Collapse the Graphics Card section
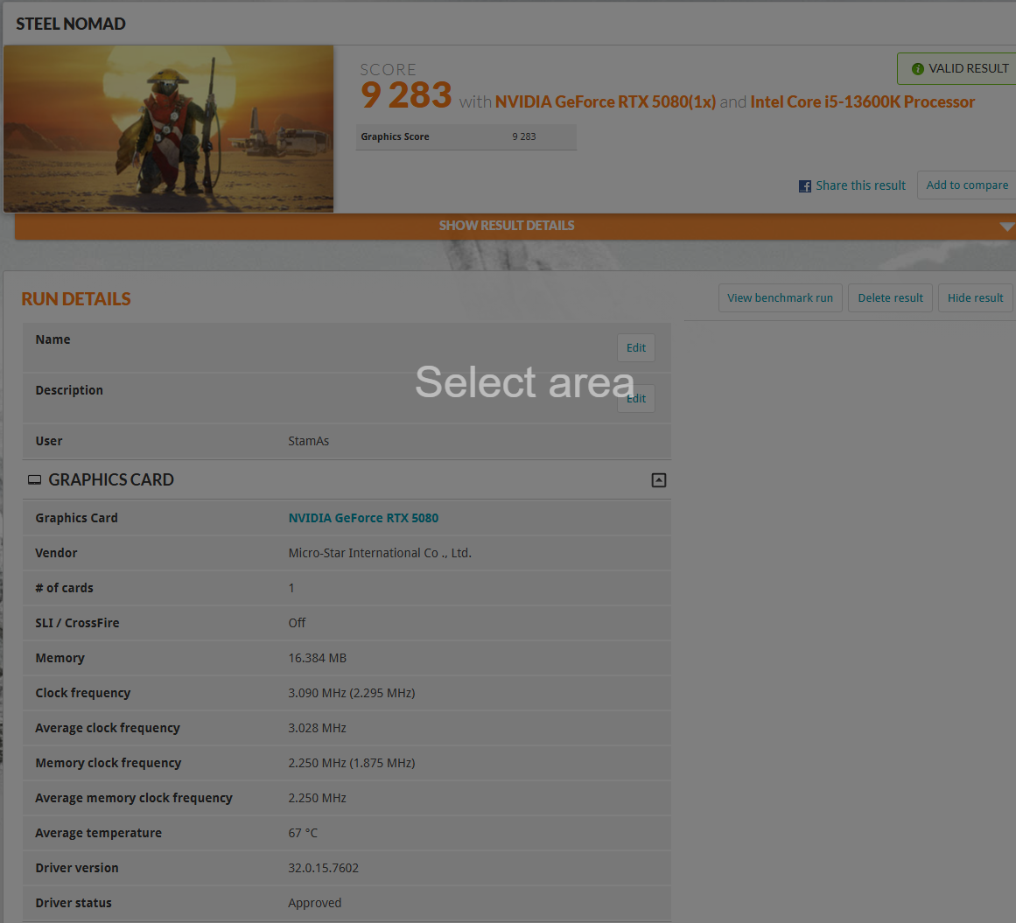1016x923 pixels. click(x=659, y=480)
